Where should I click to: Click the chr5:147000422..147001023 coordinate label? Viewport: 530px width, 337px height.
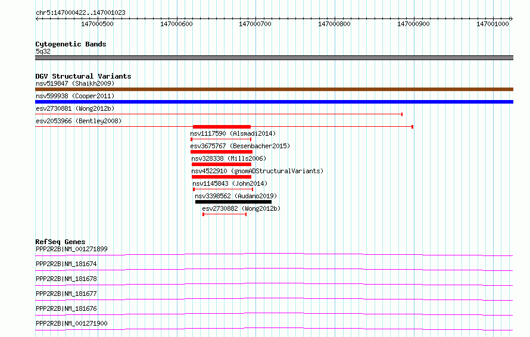pos(80,13)
